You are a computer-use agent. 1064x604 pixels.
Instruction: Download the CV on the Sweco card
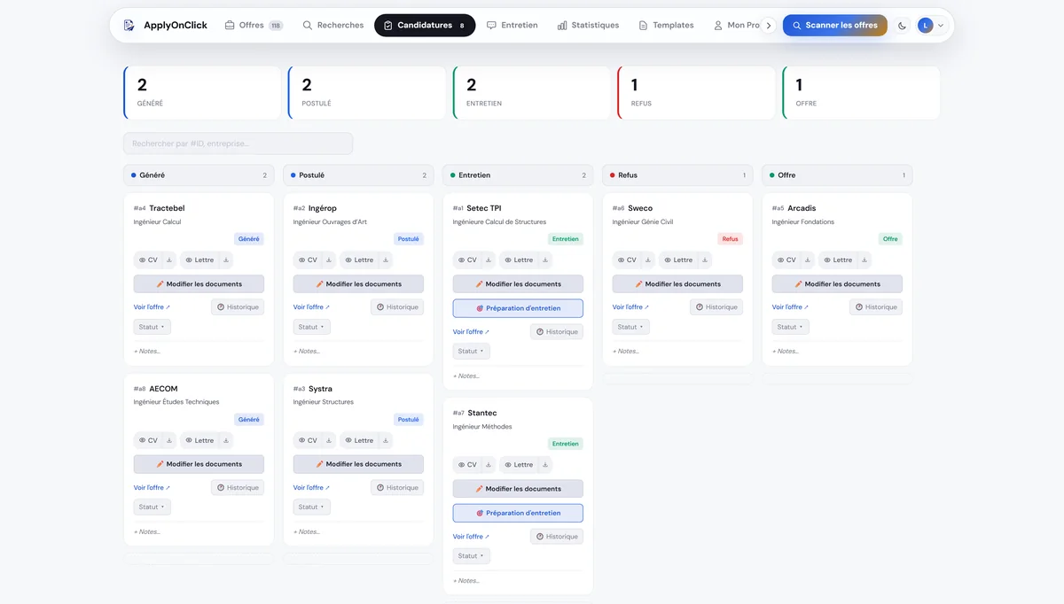coord(647,260)
